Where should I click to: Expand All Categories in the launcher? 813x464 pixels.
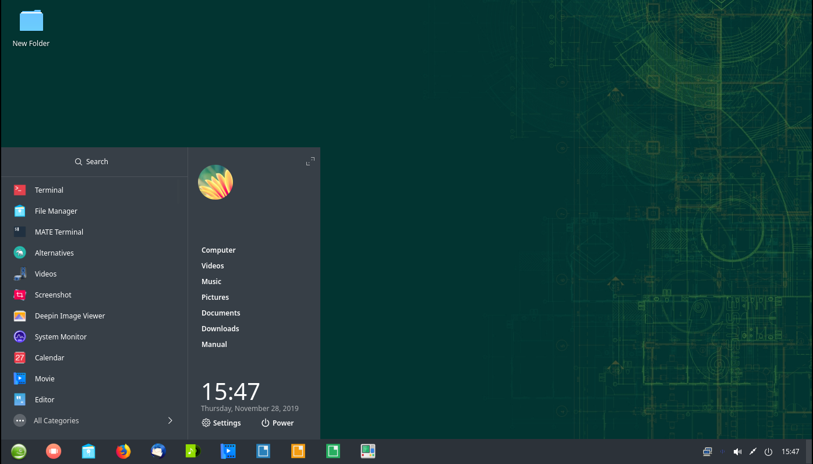(x=56, y=421)
